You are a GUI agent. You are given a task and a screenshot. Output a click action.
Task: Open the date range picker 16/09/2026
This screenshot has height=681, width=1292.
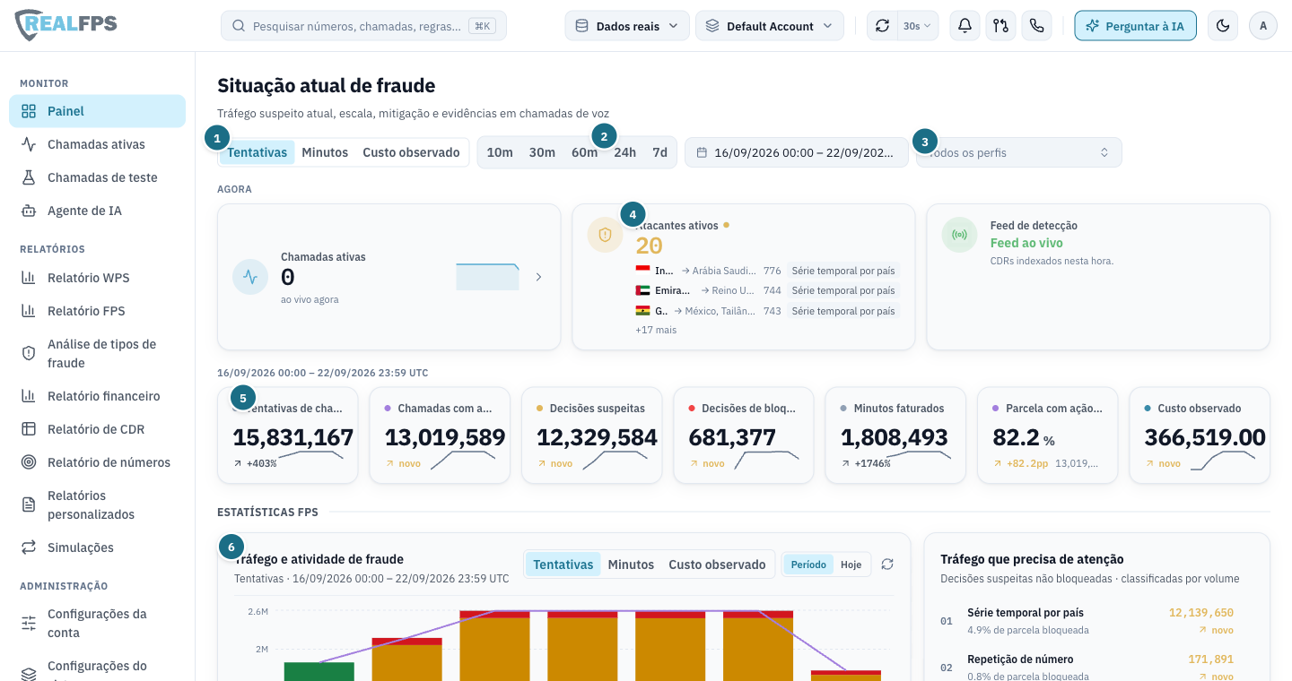(x=796, y=152)
